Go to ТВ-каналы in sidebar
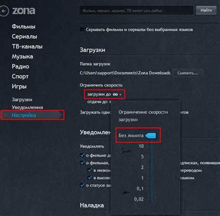Screen dimensions: 220x216 coord(27,47)
